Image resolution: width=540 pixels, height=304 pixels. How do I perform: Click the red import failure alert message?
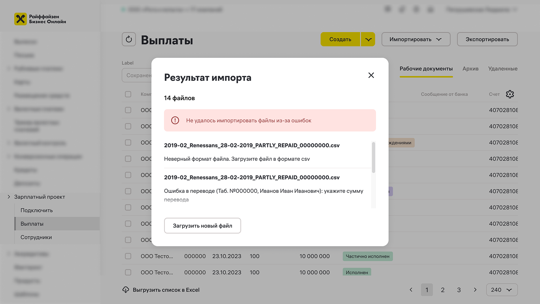270,120
